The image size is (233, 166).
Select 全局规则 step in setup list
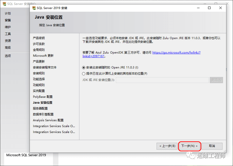click(x=39, y=50)
